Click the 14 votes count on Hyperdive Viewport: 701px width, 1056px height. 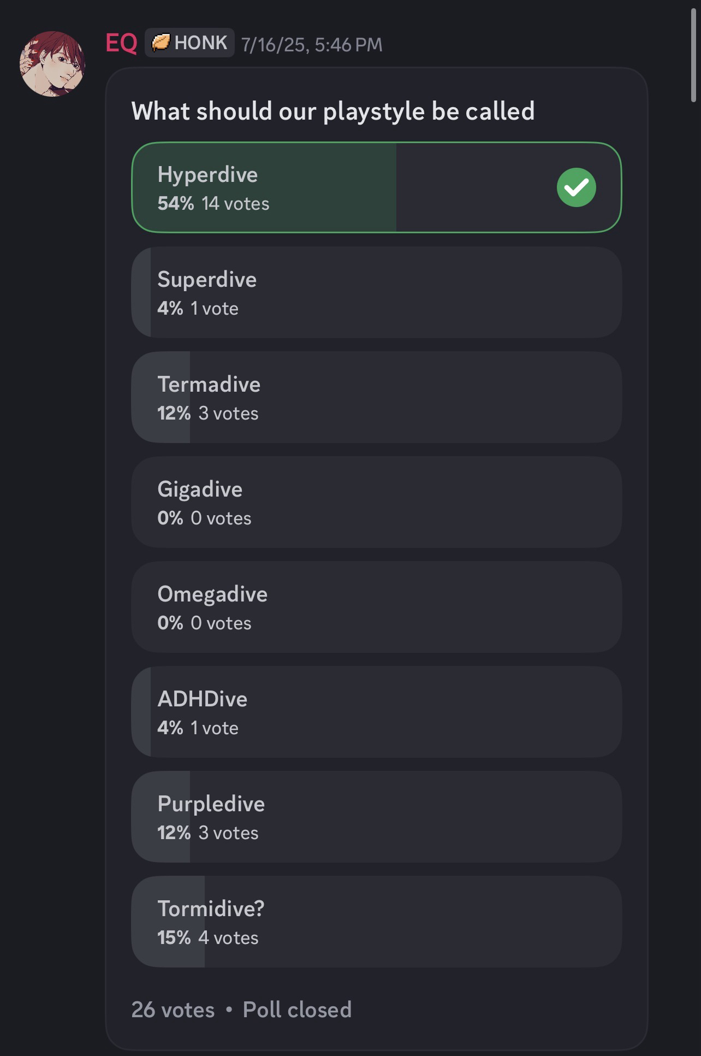(235, 204)
